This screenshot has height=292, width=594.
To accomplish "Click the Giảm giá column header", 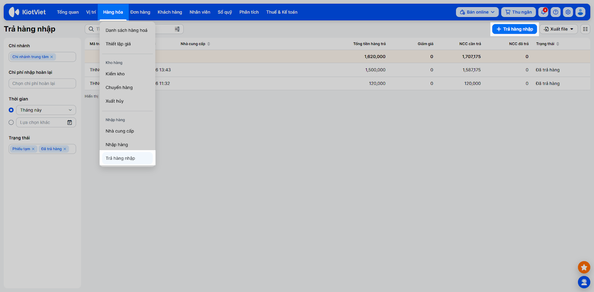I will pyautogui.click(x=425, y=44).
